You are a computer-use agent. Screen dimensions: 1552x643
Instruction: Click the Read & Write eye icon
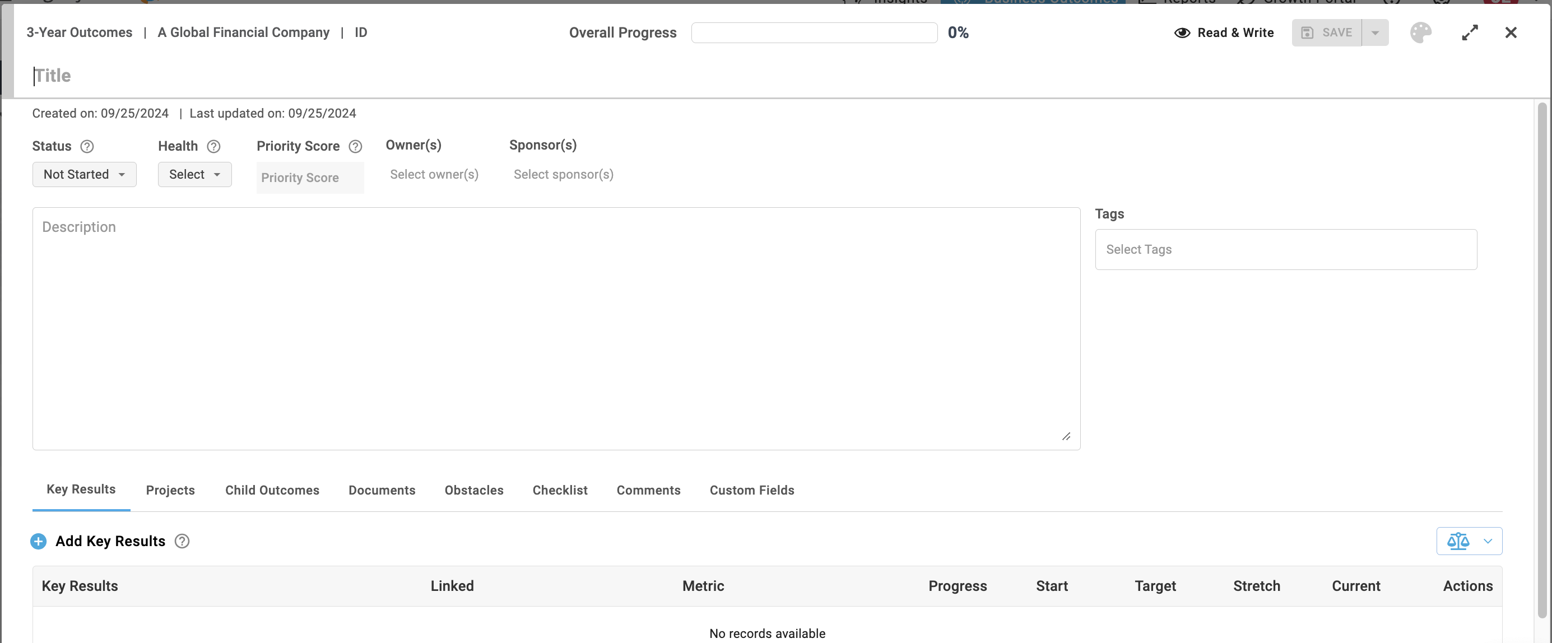tap(1182, 32)
